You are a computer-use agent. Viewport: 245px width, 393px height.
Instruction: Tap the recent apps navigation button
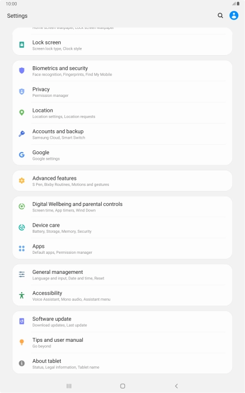click(69, 386)
